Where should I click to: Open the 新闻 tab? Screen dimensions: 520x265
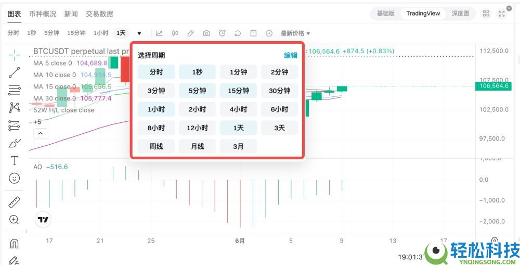71,14
